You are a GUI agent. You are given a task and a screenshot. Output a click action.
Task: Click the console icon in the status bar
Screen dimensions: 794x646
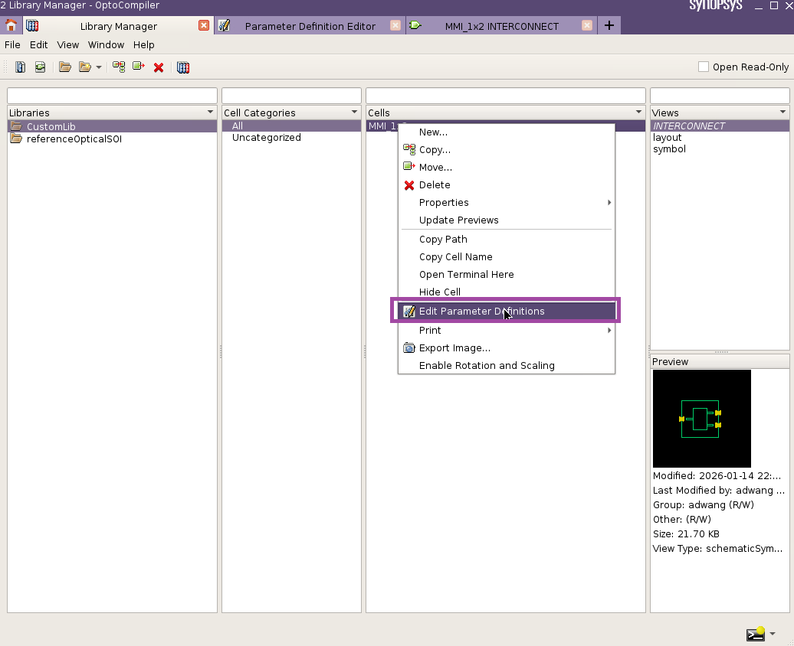tap(756, 634)
